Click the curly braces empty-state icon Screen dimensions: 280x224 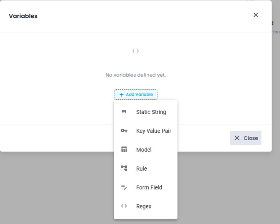click(135, 51)
